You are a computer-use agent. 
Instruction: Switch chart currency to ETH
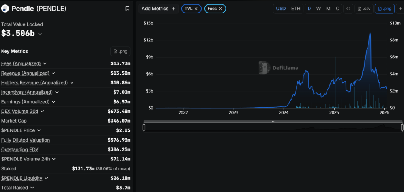pyautogui.click(x=295, y=9)
